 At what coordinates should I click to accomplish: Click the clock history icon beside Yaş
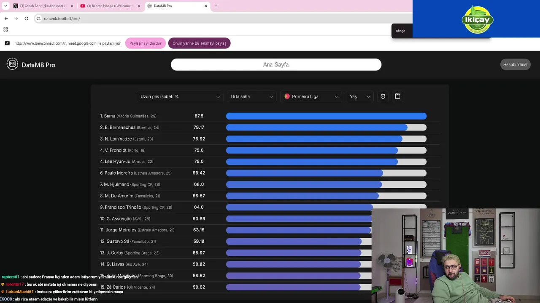coord(383,96)
